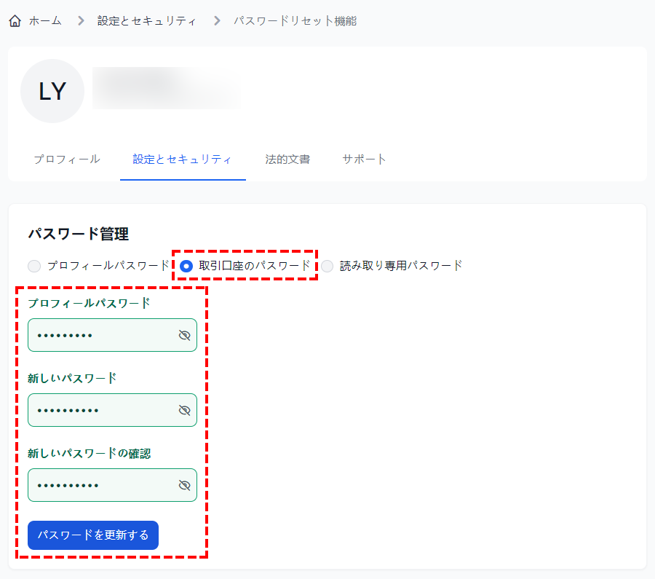The height and width of the screenshot is (579, 655).
Task: Switch to the プロフィール tab
Action: [x=67, y=159]
